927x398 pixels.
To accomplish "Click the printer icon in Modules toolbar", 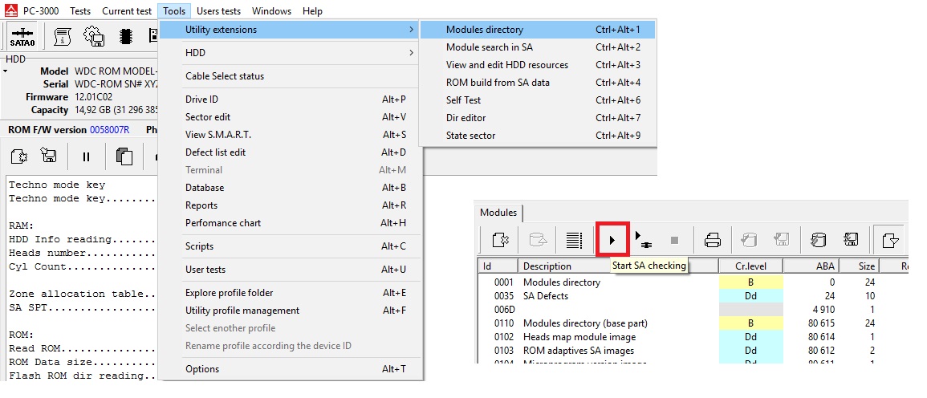I will [x=713, y=240].
